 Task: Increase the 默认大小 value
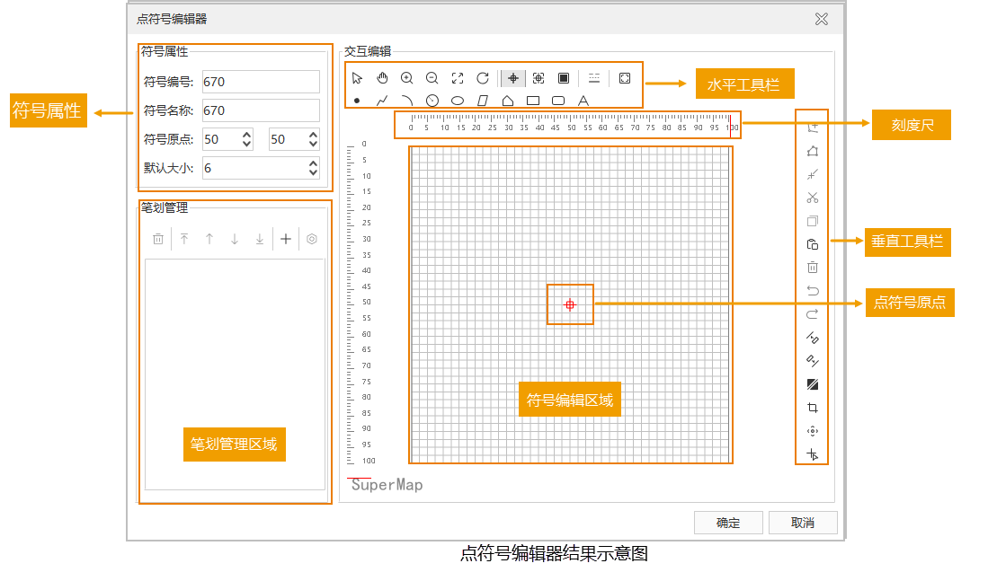coord(313,163)
